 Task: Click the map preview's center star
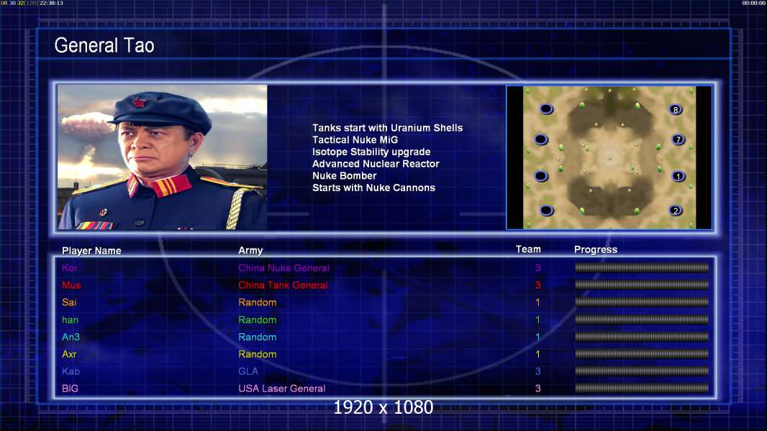coord(610,157)
